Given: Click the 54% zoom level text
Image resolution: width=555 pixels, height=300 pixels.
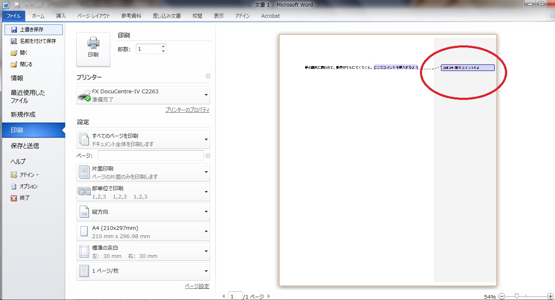Looking at the screenshot, I should [490, 297].
